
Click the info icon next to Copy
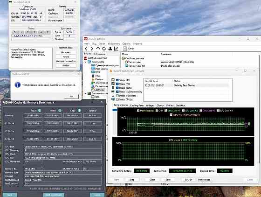(79, 110)
